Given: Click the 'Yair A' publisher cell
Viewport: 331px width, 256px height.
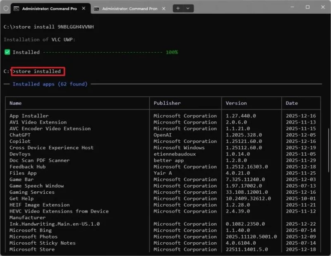Looking at the screenshot, I should click(163, 173).
